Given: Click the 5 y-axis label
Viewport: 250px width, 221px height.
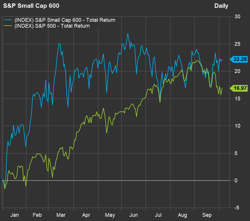Looking at the screenshot, I should coord(236,153).
